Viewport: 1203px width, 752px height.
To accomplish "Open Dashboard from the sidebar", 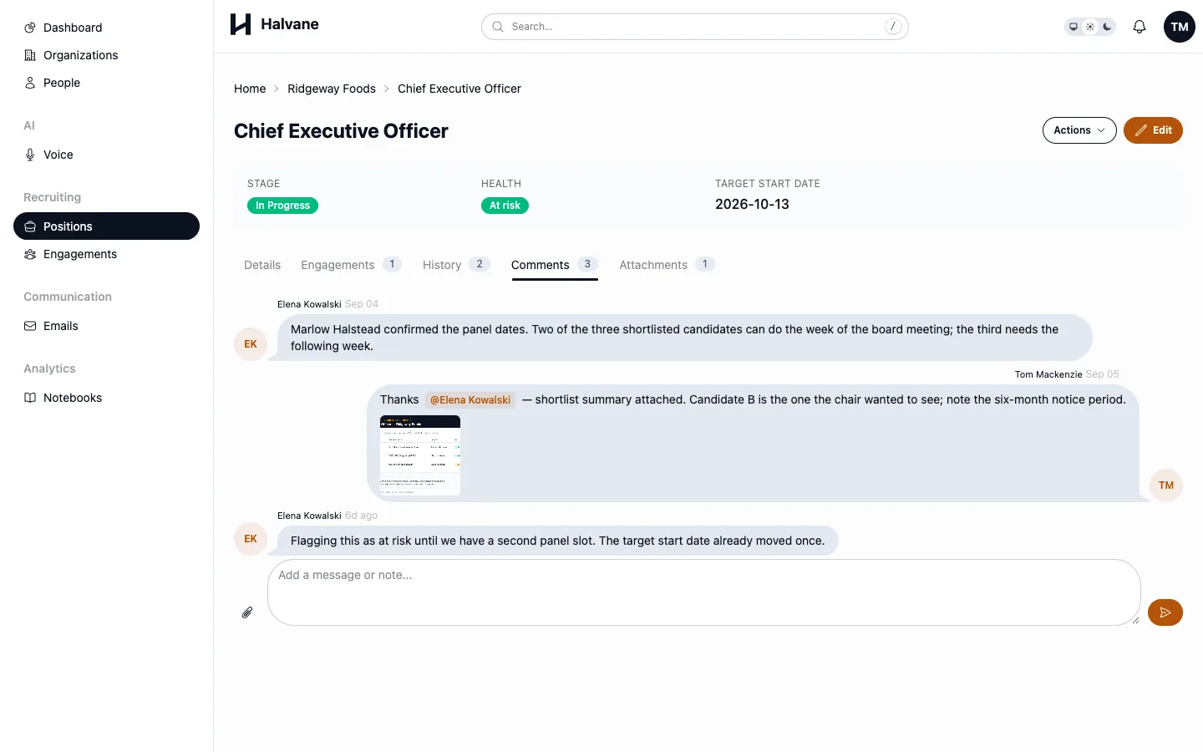I will click(106, 28).
